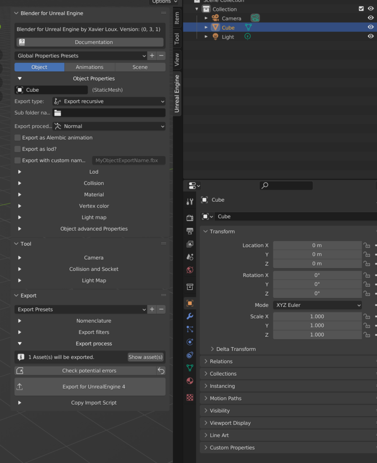Open the World properties globe icon
Screen dimensions: 377x463
pos(190,270)
